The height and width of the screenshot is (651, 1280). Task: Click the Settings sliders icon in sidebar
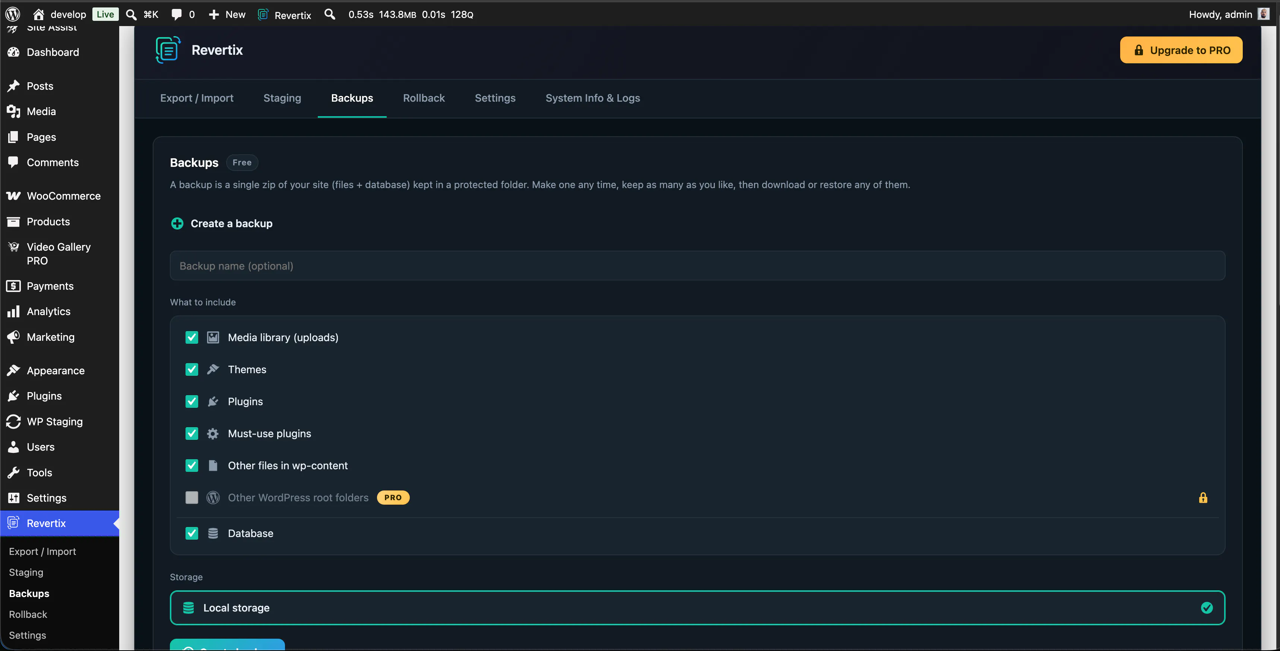13,498
